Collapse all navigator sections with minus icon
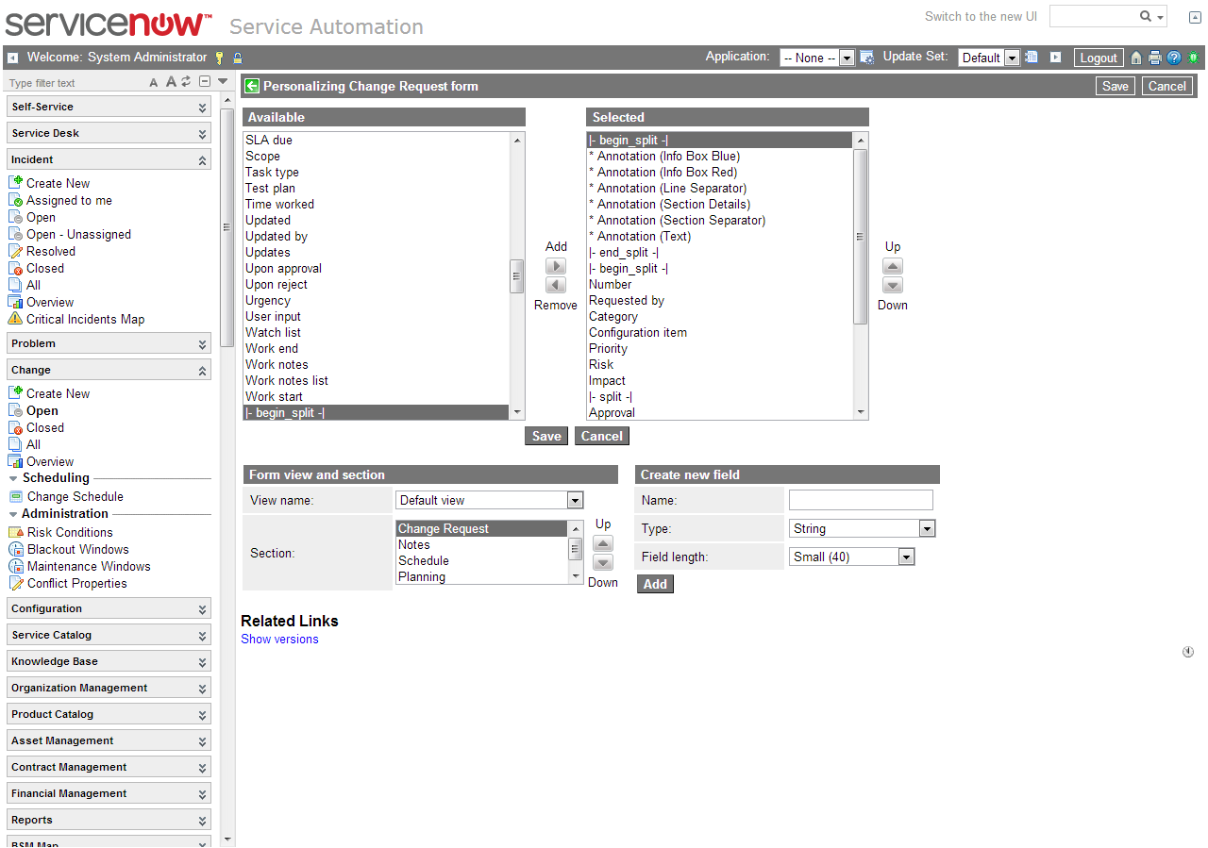Viewport: 1208px width, 848px height. point(203,82)
